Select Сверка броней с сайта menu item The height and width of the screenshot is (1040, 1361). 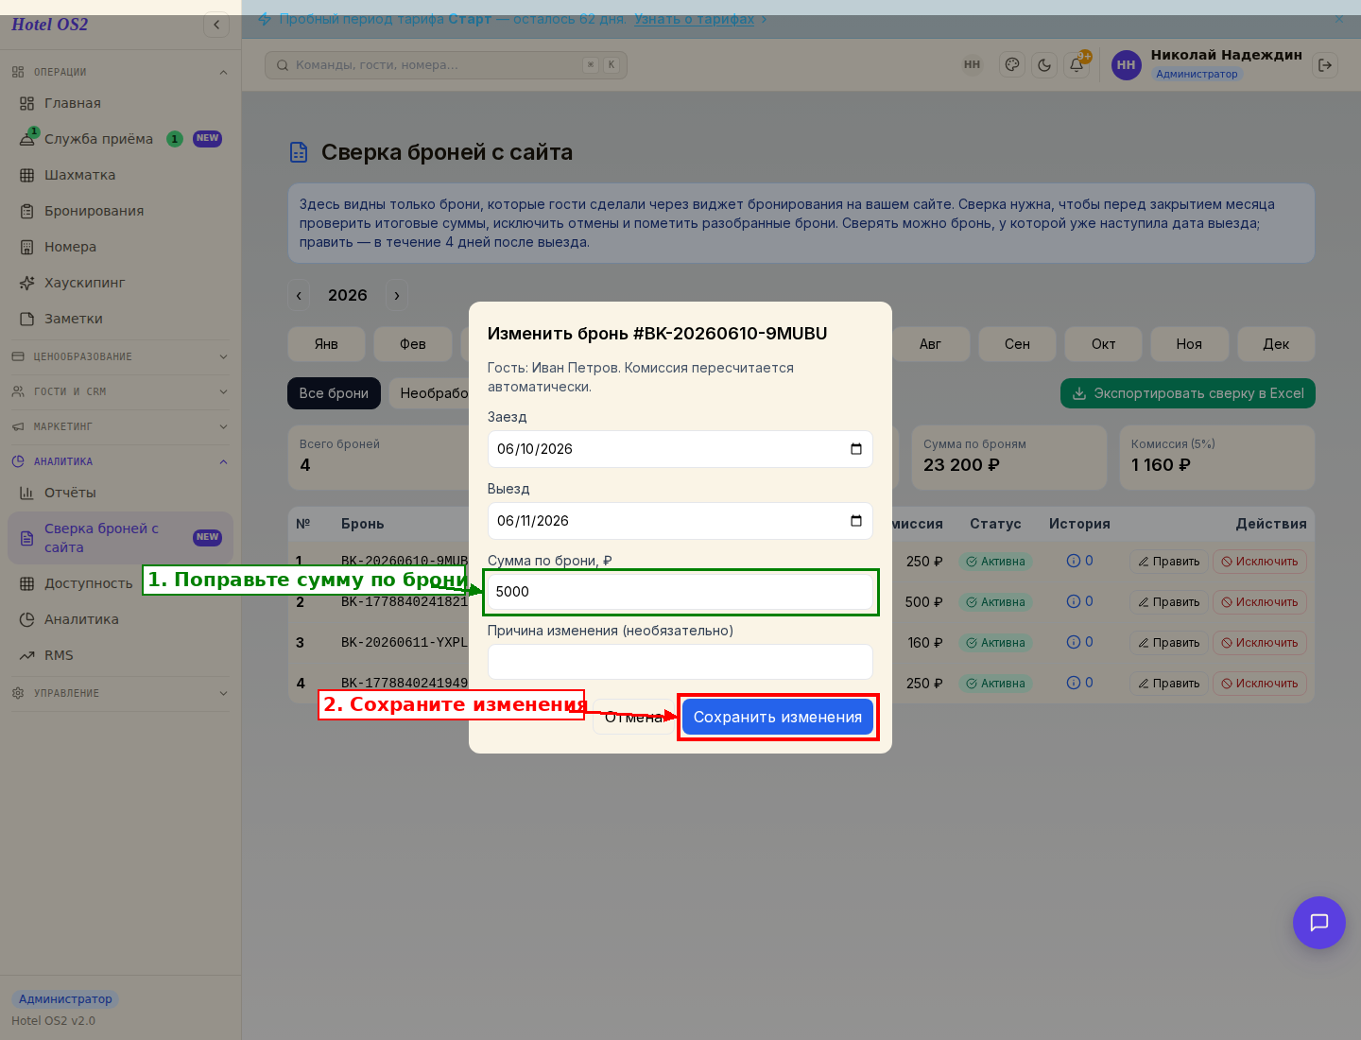point(121,538)
